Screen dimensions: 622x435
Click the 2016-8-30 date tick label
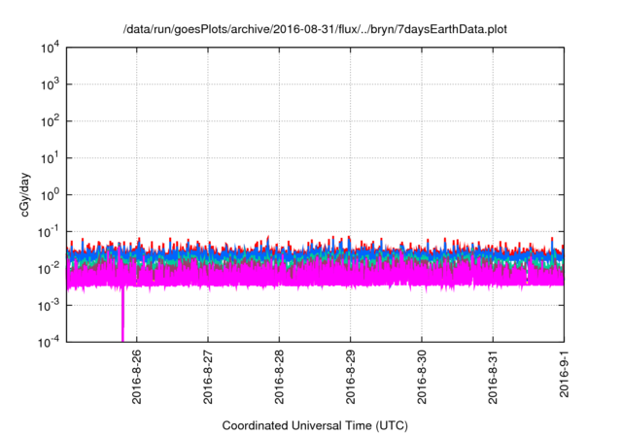click(422, 377)
